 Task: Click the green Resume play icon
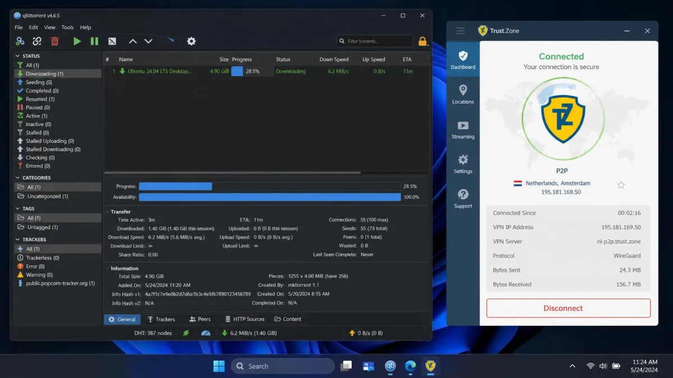[77, 41]
